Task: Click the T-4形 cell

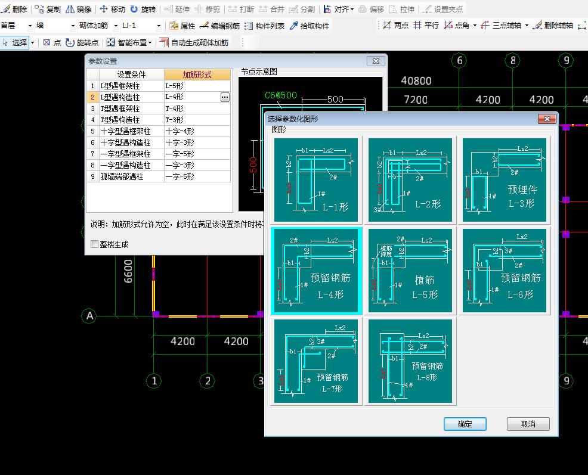Action: (x=197, y=108)
